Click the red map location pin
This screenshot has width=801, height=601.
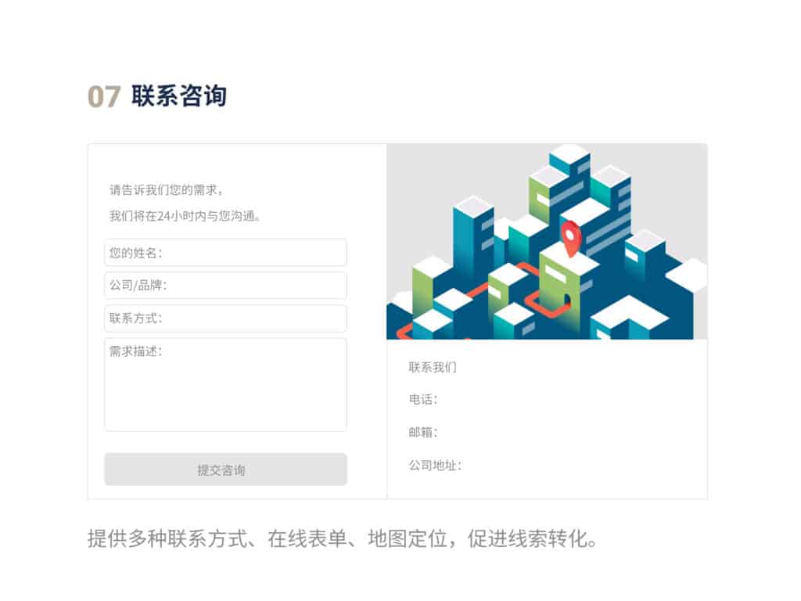570,239
